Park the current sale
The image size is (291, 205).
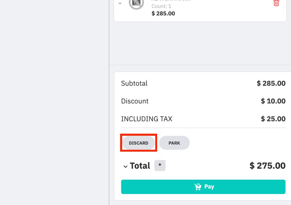[x=174, y=143]
